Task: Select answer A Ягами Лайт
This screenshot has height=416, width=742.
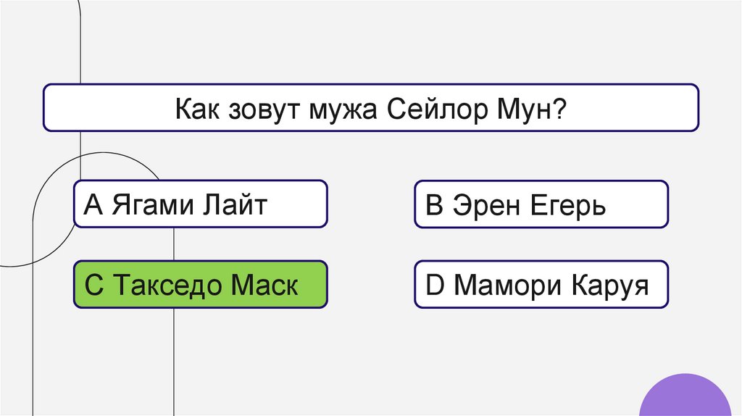Action: [200, 204]
